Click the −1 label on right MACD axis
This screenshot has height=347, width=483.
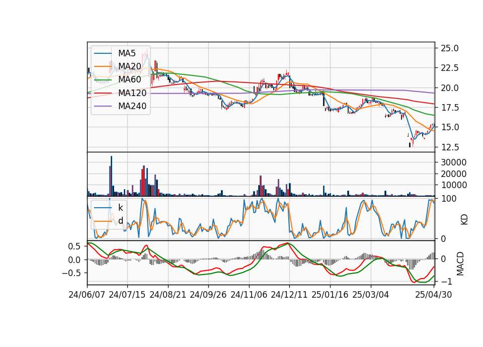click(x=447, y=282)
